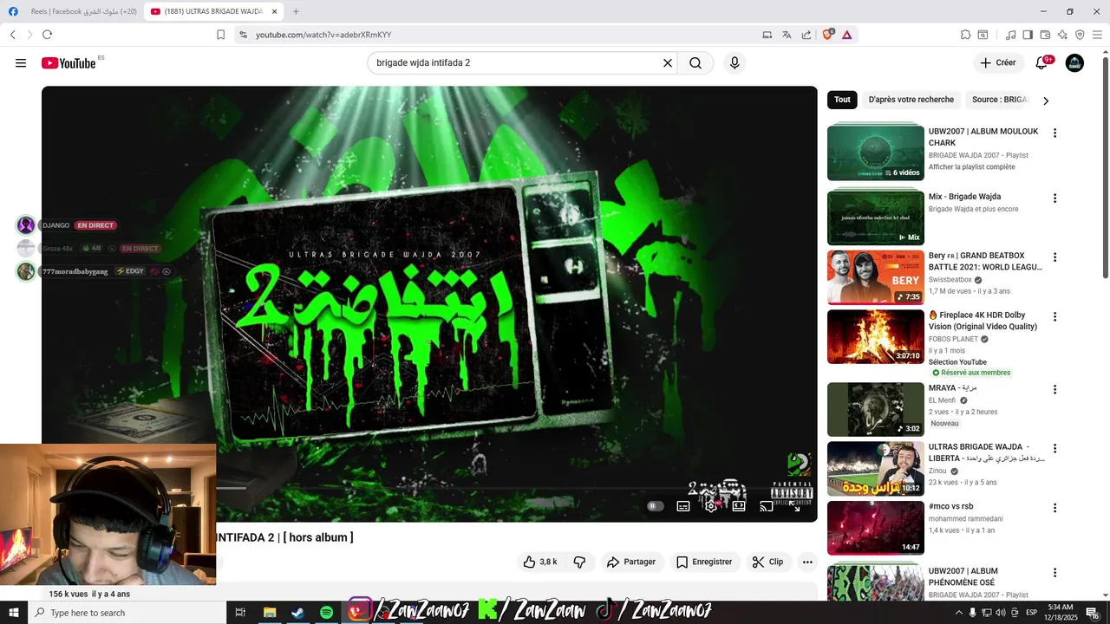Viewport: 1110px width, 624px height.
Task: Open the UBW2007 ALBUM MOULOUK CHARK thumbnail
Action: point(876,153)
